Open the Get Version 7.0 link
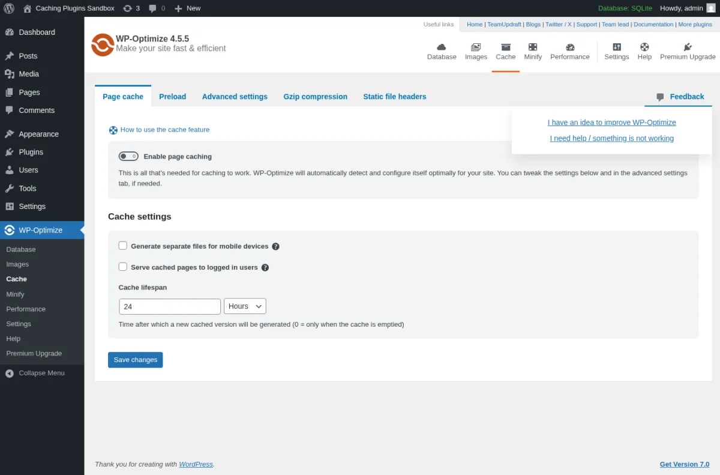The width and height of the screenshot is (720, 475). [685, 464]
